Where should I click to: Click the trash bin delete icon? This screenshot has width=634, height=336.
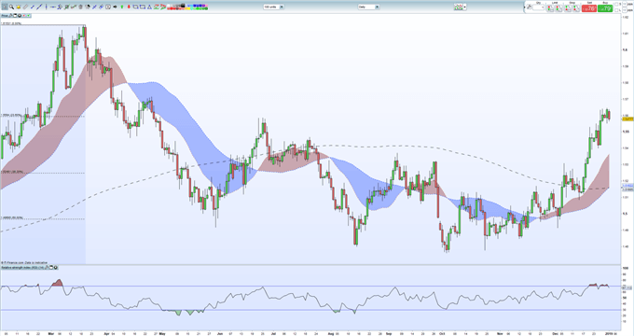coord(80,7)
